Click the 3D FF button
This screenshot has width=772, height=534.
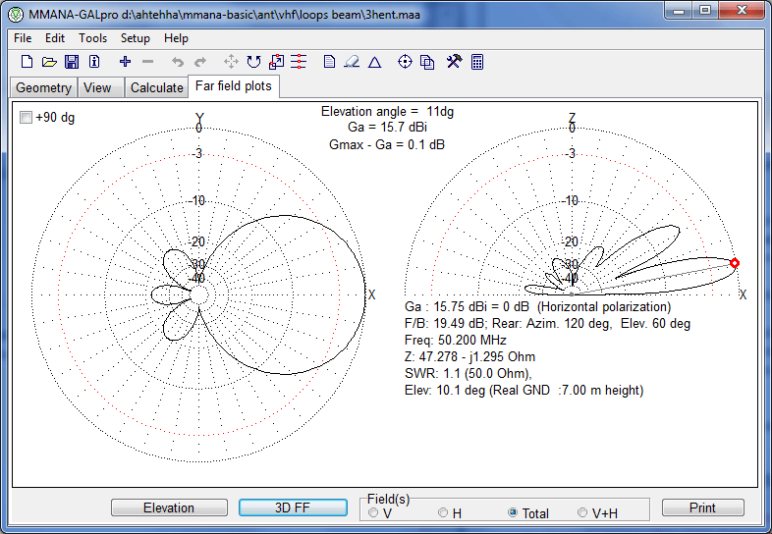(293, 507)
